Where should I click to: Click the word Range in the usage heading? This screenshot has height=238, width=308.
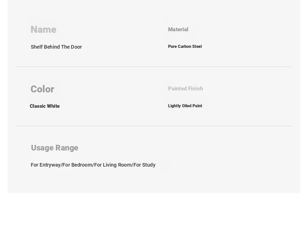pos(67,148)
